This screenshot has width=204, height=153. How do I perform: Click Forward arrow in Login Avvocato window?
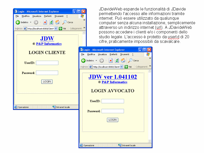101,61
